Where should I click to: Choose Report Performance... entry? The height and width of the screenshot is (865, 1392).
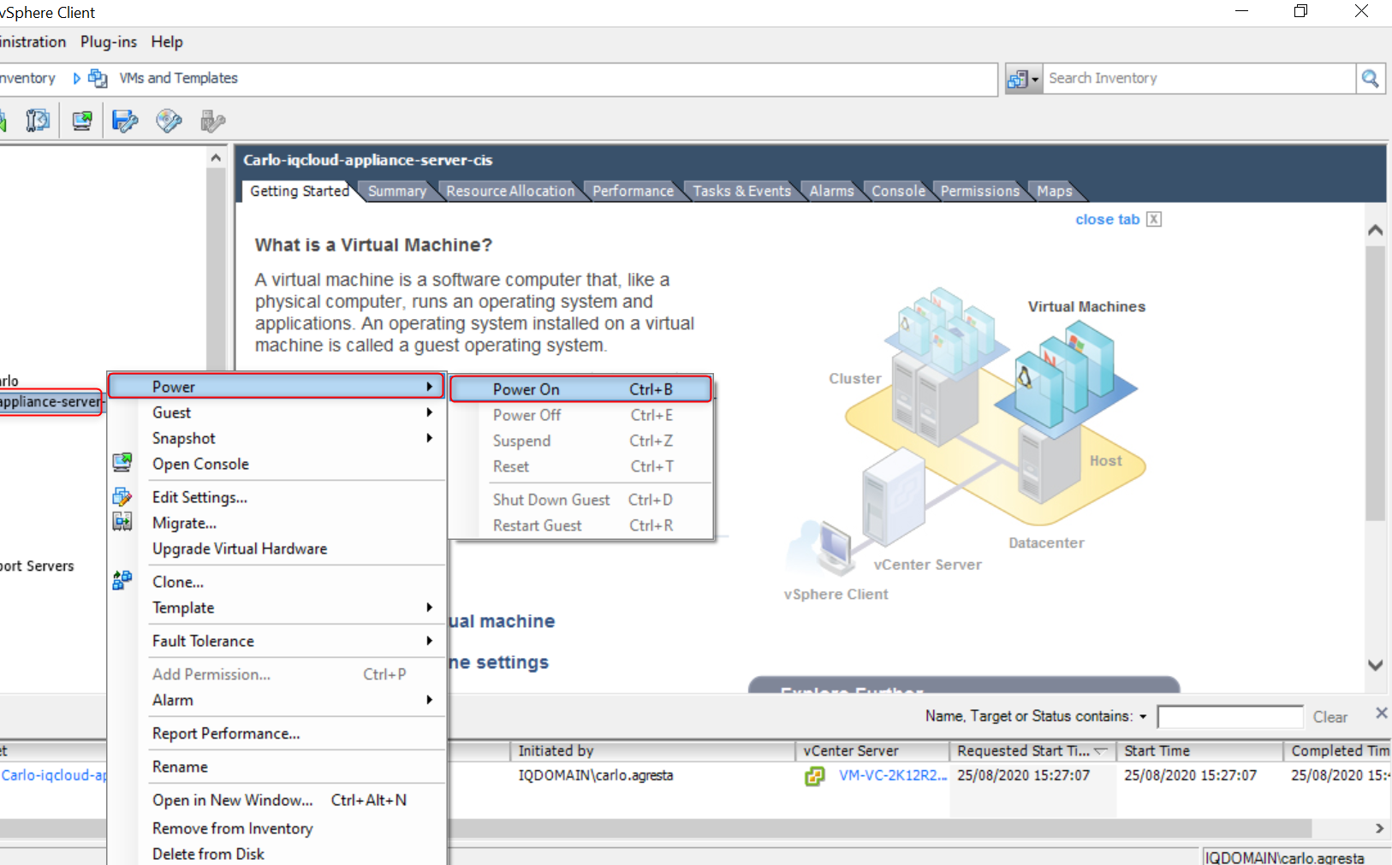pyautogui.click(x=226, y=733)
